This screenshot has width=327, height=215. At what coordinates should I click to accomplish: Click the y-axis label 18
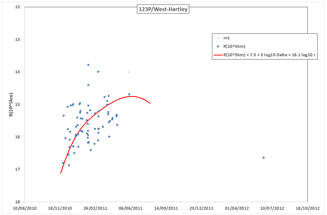pos(18,202)
